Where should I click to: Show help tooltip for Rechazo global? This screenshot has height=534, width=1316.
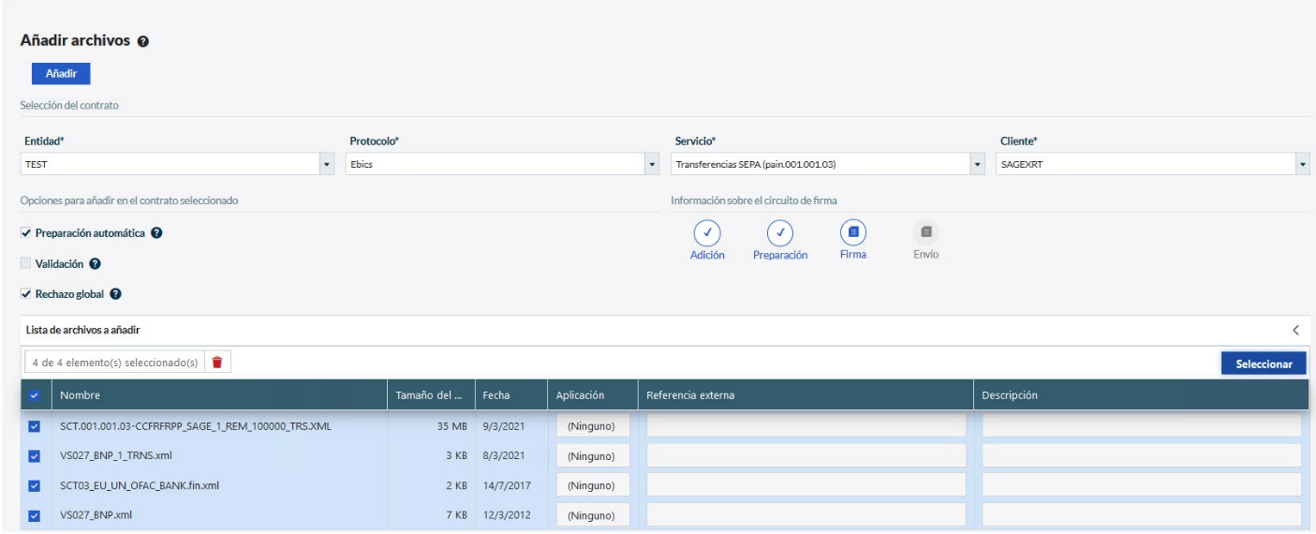point(115,294)
